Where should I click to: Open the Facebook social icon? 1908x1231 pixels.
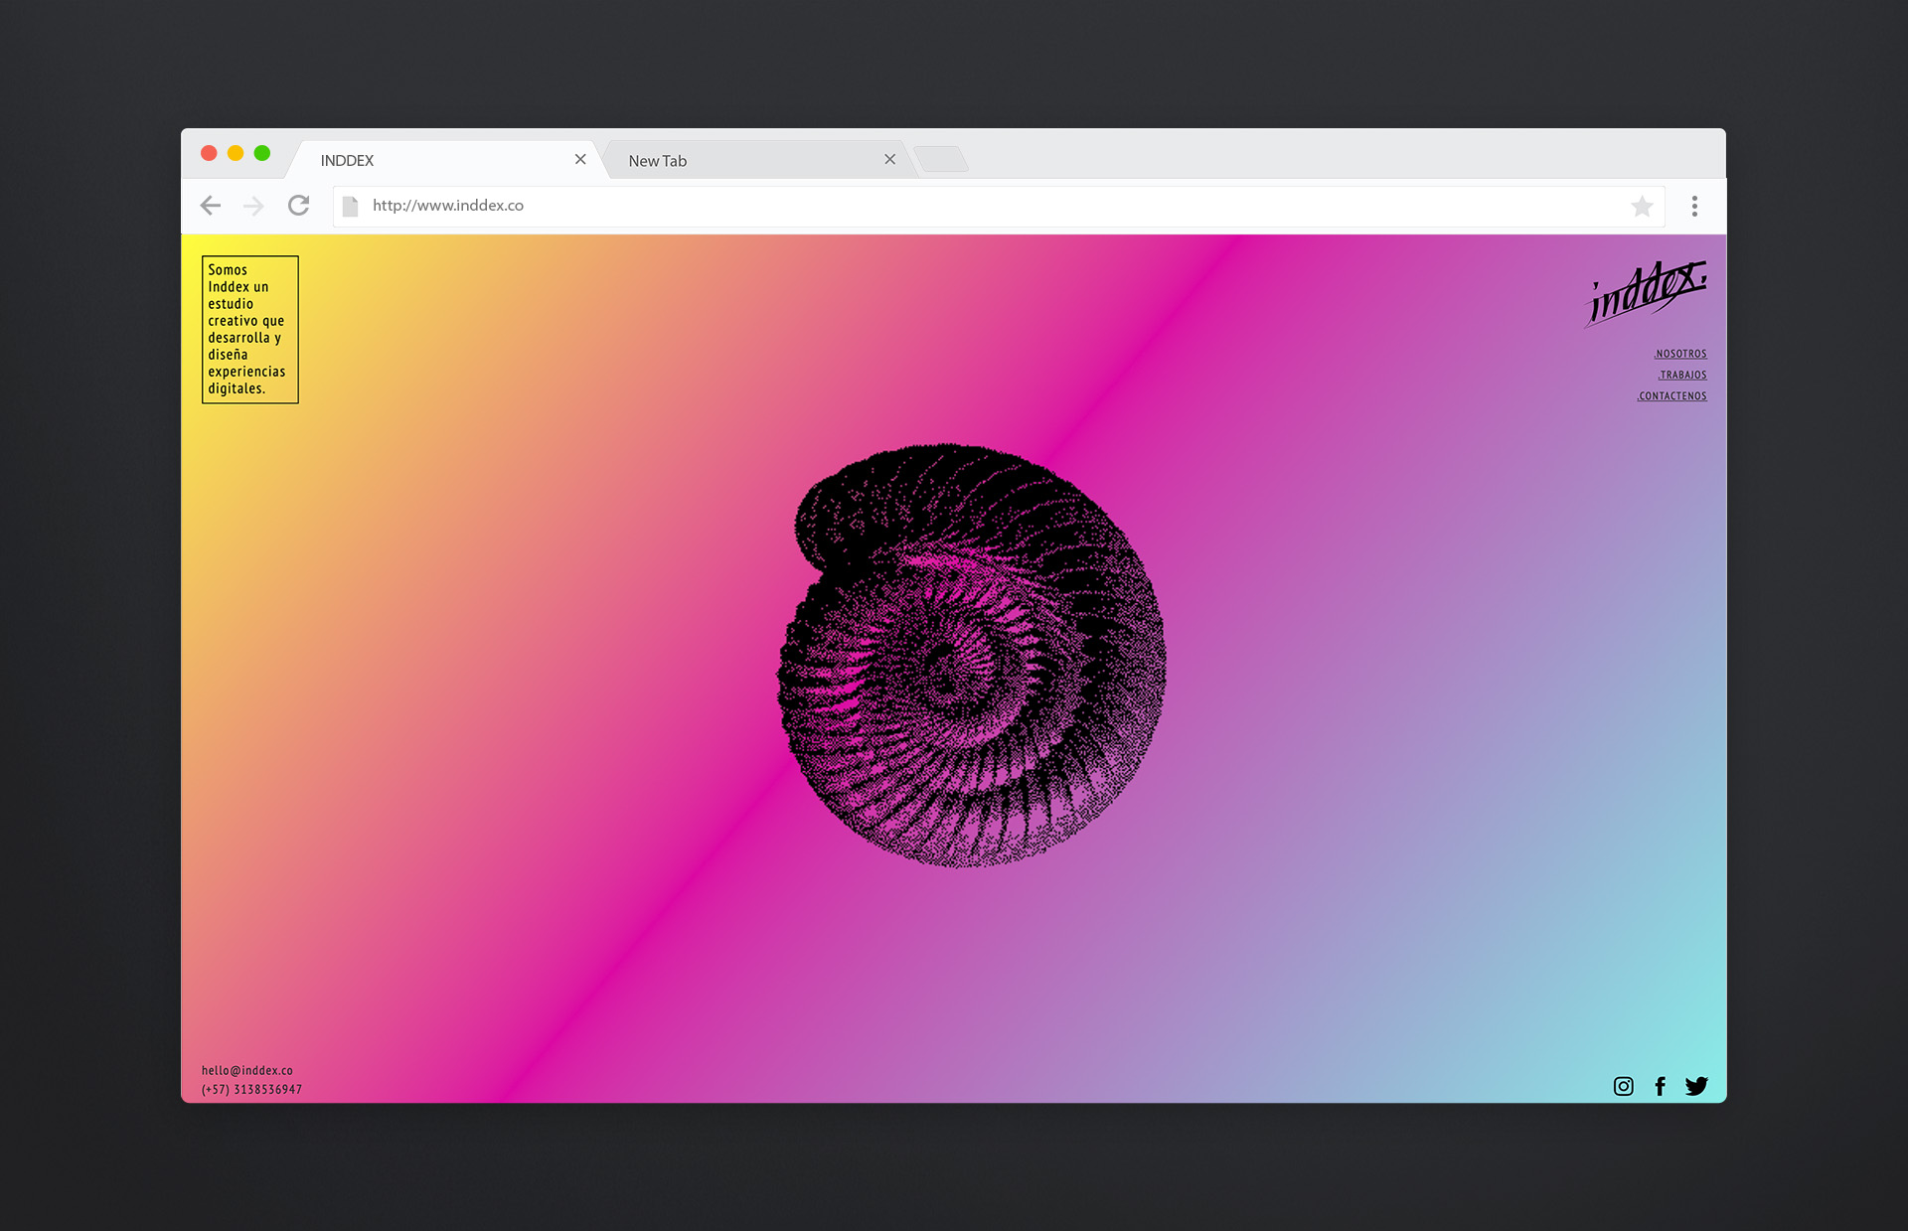point(1660,1086)
